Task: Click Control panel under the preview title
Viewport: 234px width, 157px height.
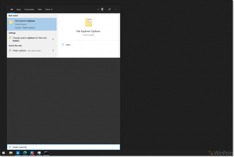Action: coord(88,35)
